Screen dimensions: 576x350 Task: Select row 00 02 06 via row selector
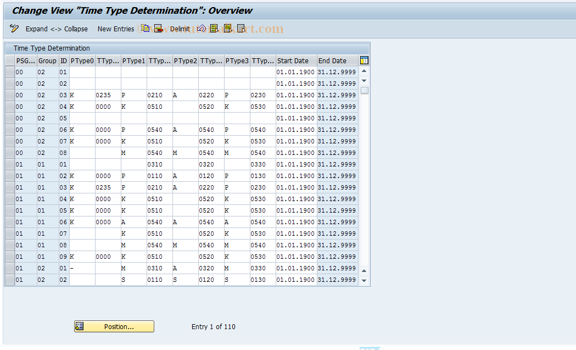coord(10,130)
